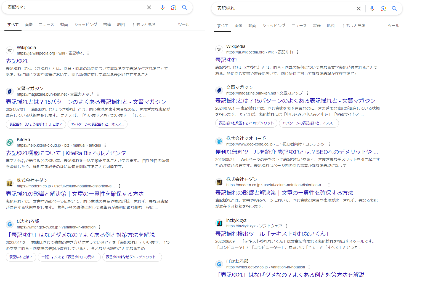
Task: Open left 表記揺れの影響と解決策 result
Action: (75, 194)
